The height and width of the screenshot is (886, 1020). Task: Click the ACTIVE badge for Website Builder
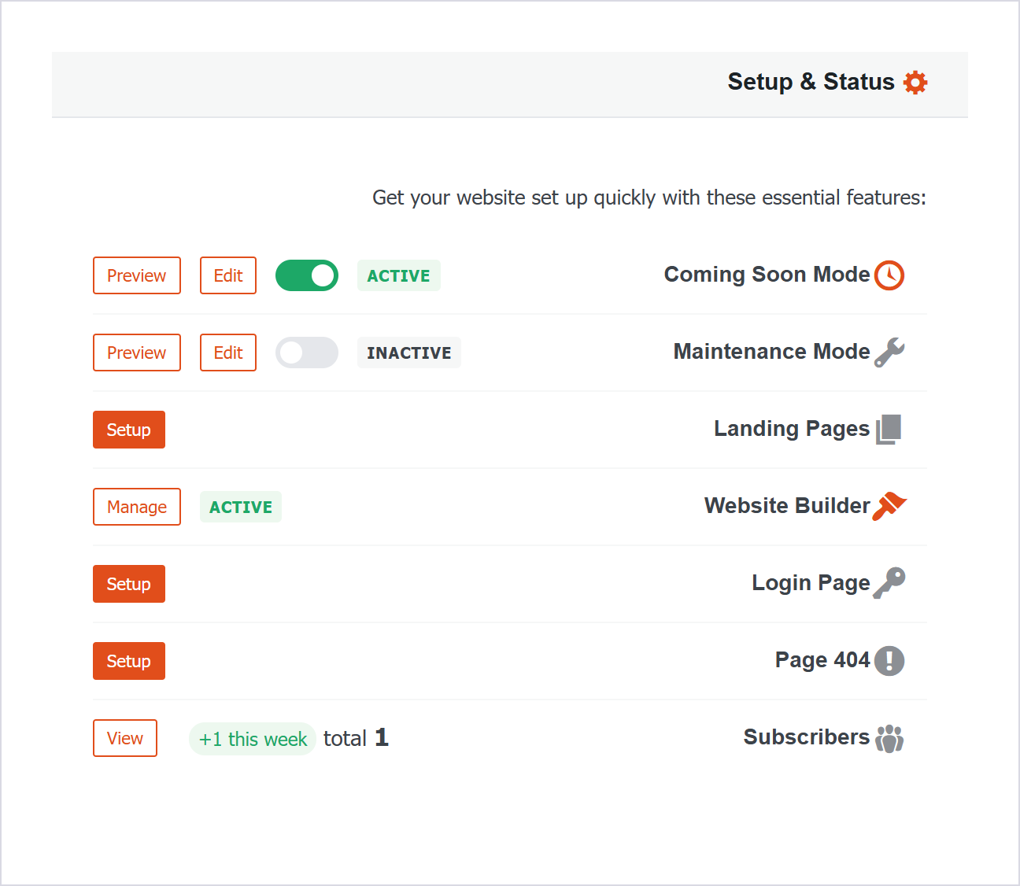[x=241, y=507]
